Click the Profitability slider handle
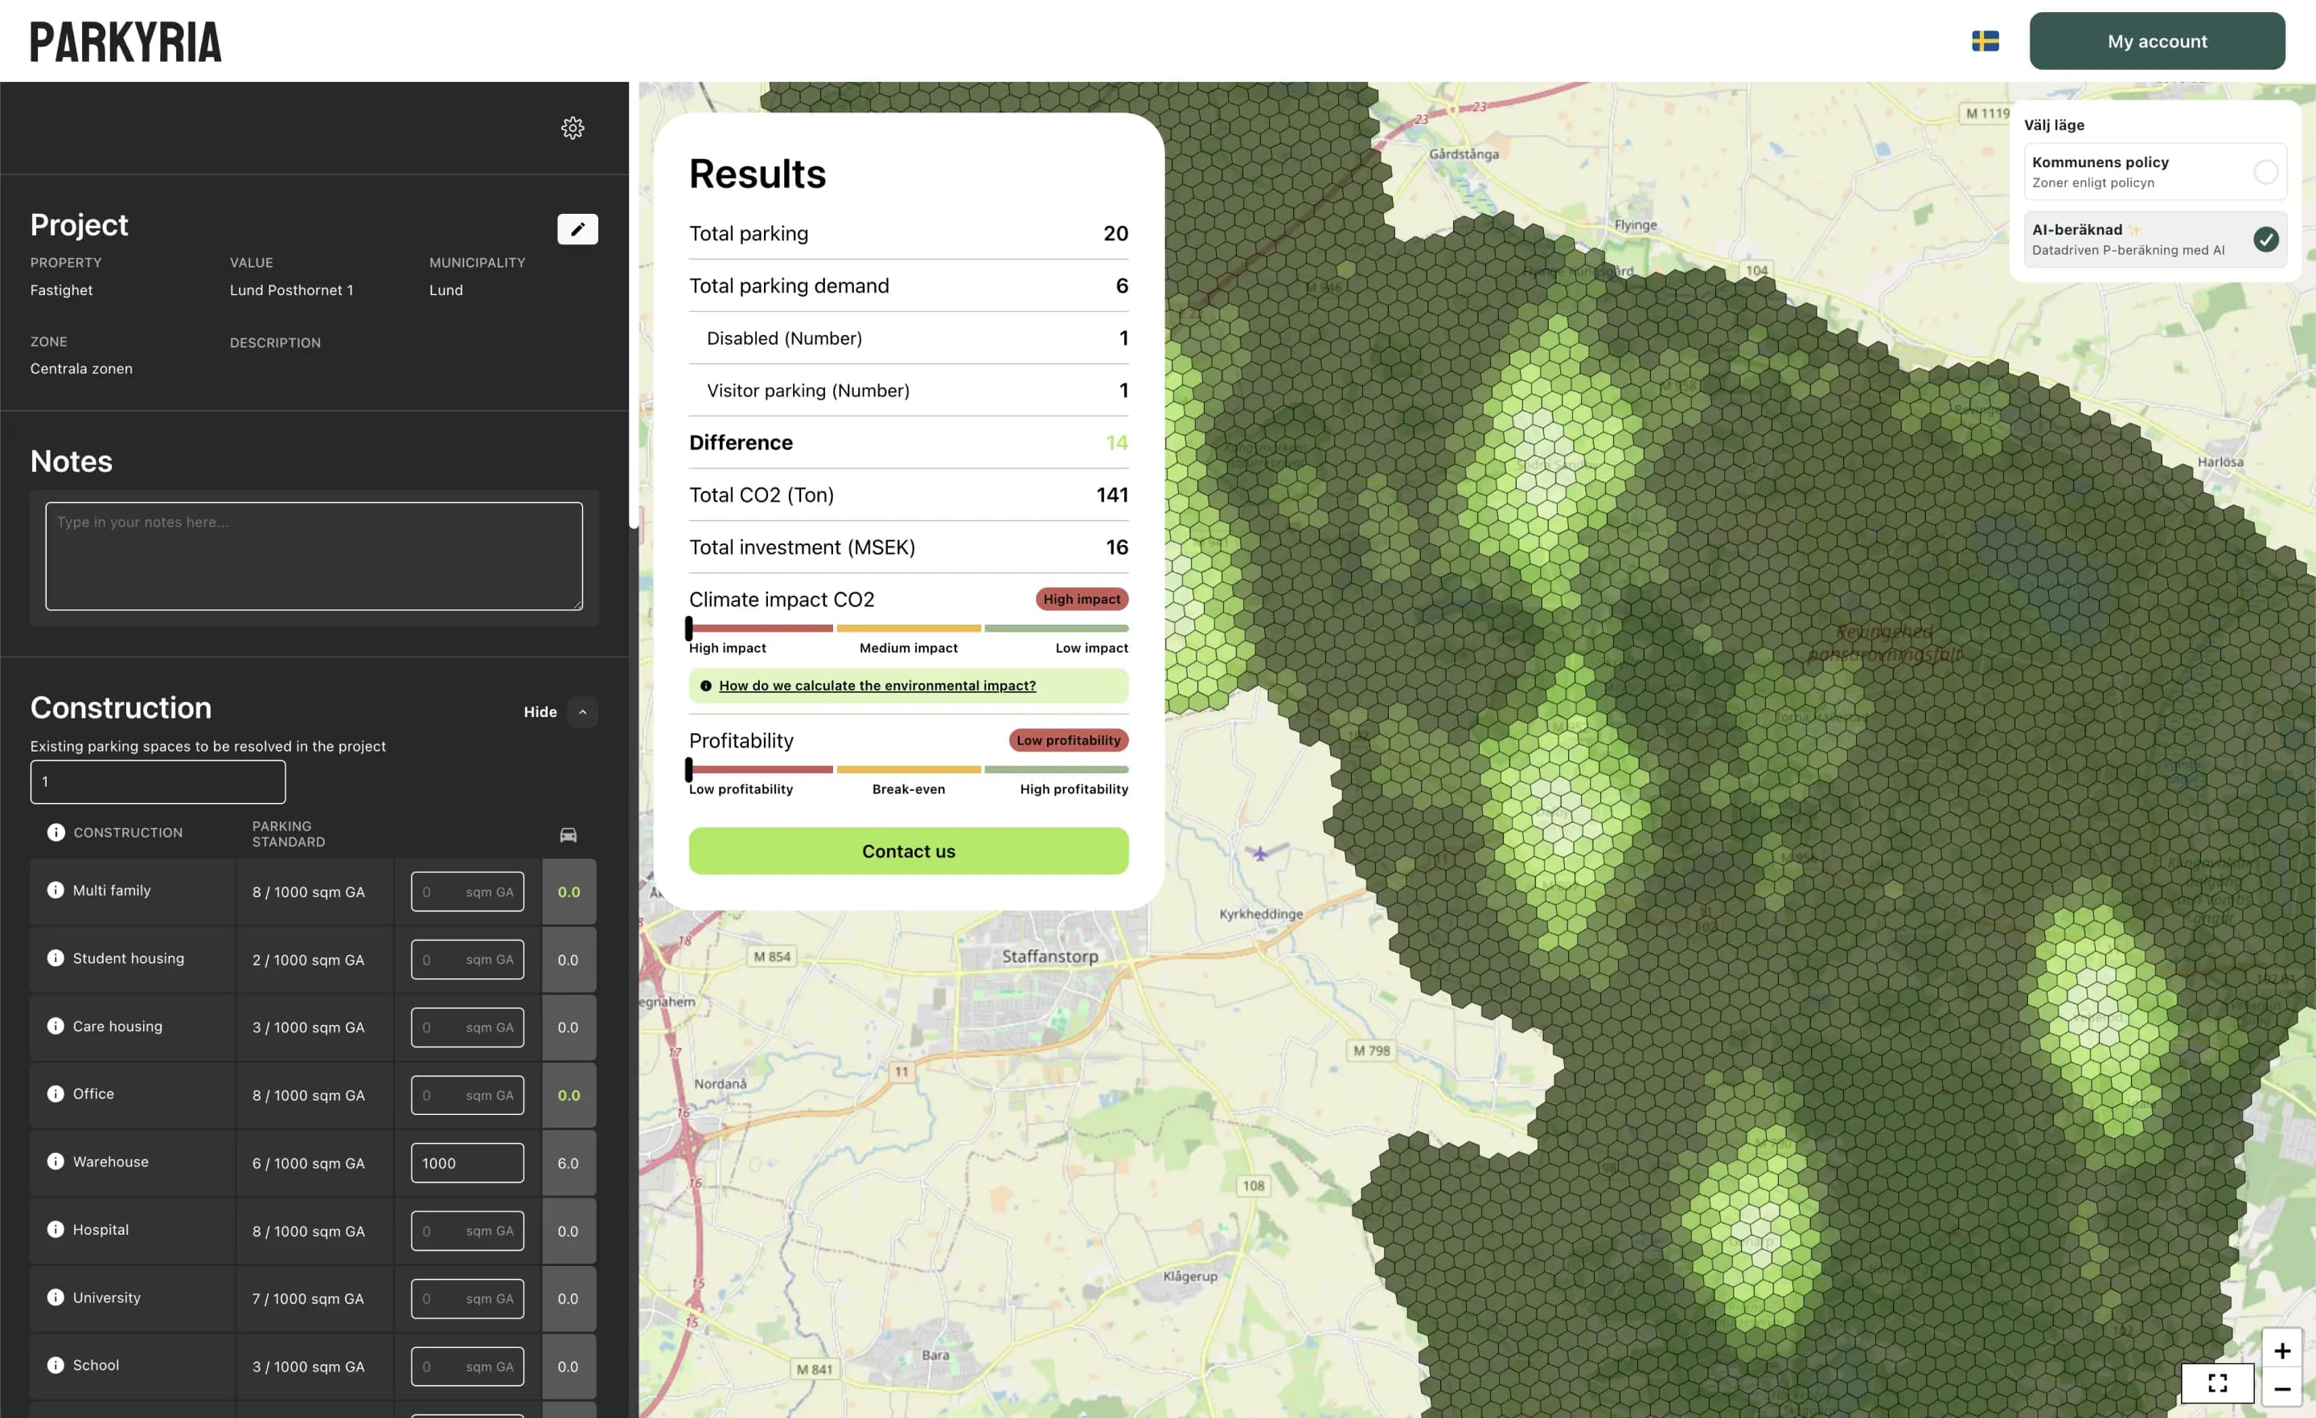This screenshot has width=2316, height=1418. [x=689, y=769]
